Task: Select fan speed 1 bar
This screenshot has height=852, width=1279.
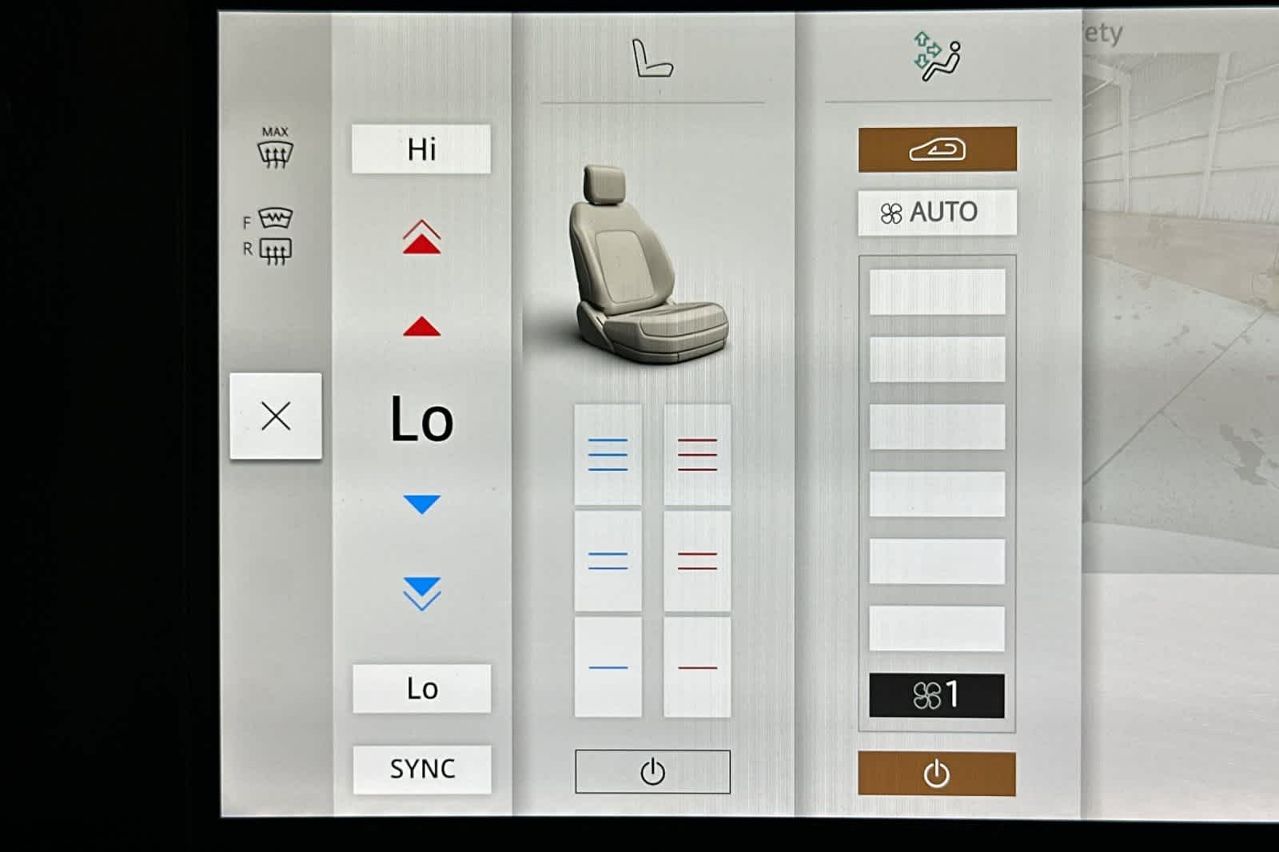Action: click(936, 695)
